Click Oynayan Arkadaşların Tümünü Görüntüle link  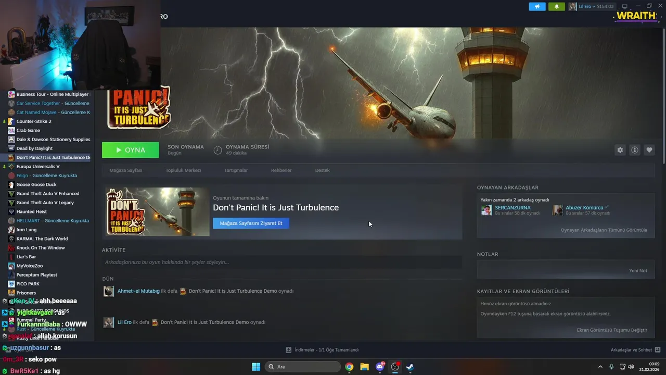[604, 230]
